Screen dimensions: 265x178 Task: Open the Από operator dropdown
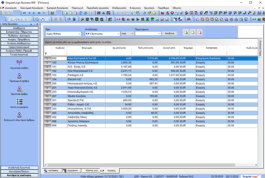click(132, 34)
